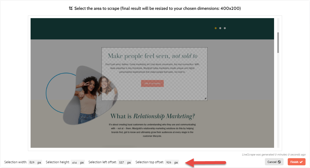This screenshot has width=310, height=168.
Task: Click the preview's vertical scrollbar thumb
Action: pos(278,43)
